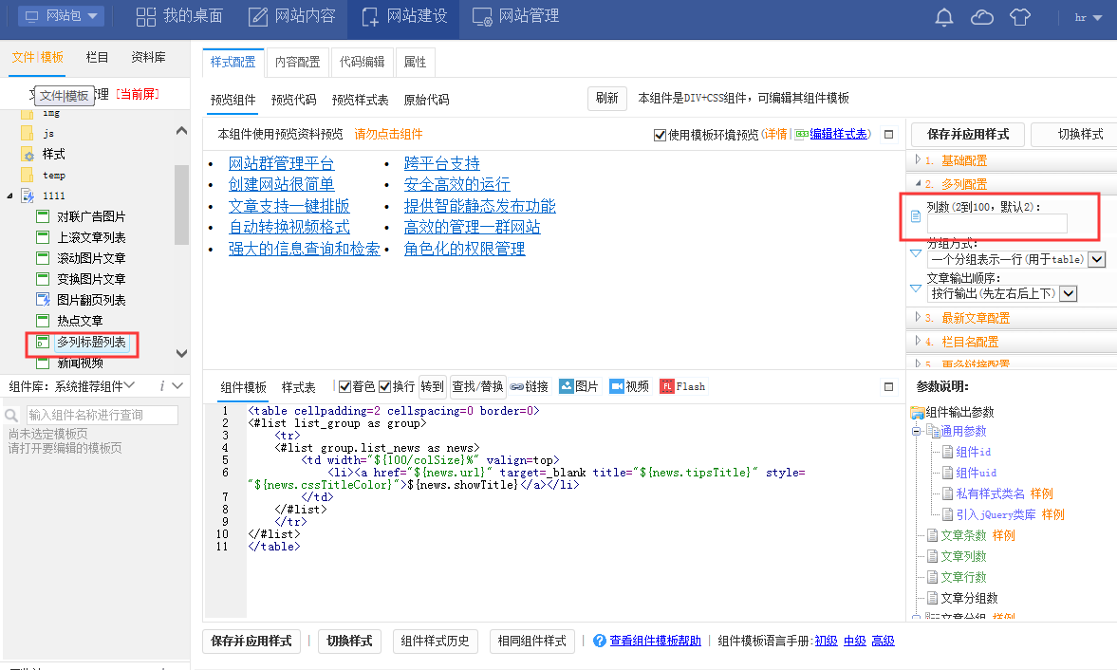The height and width of the screenshot is (670, 1117).
Task: Open the 初级 manual link
Action: pyautogui.click(x=826, y=641)
